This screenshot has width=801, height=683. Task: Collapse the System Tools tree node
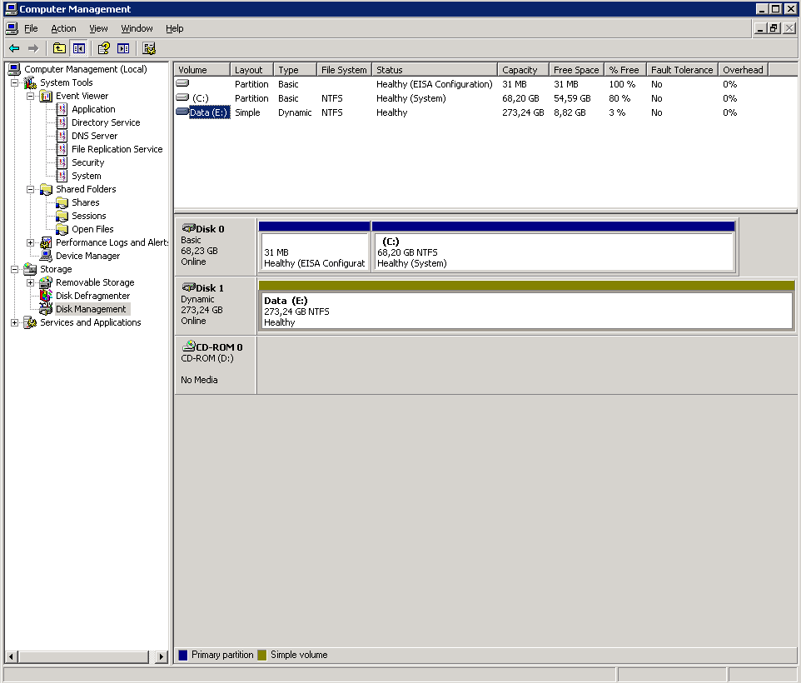pos(14,82)
